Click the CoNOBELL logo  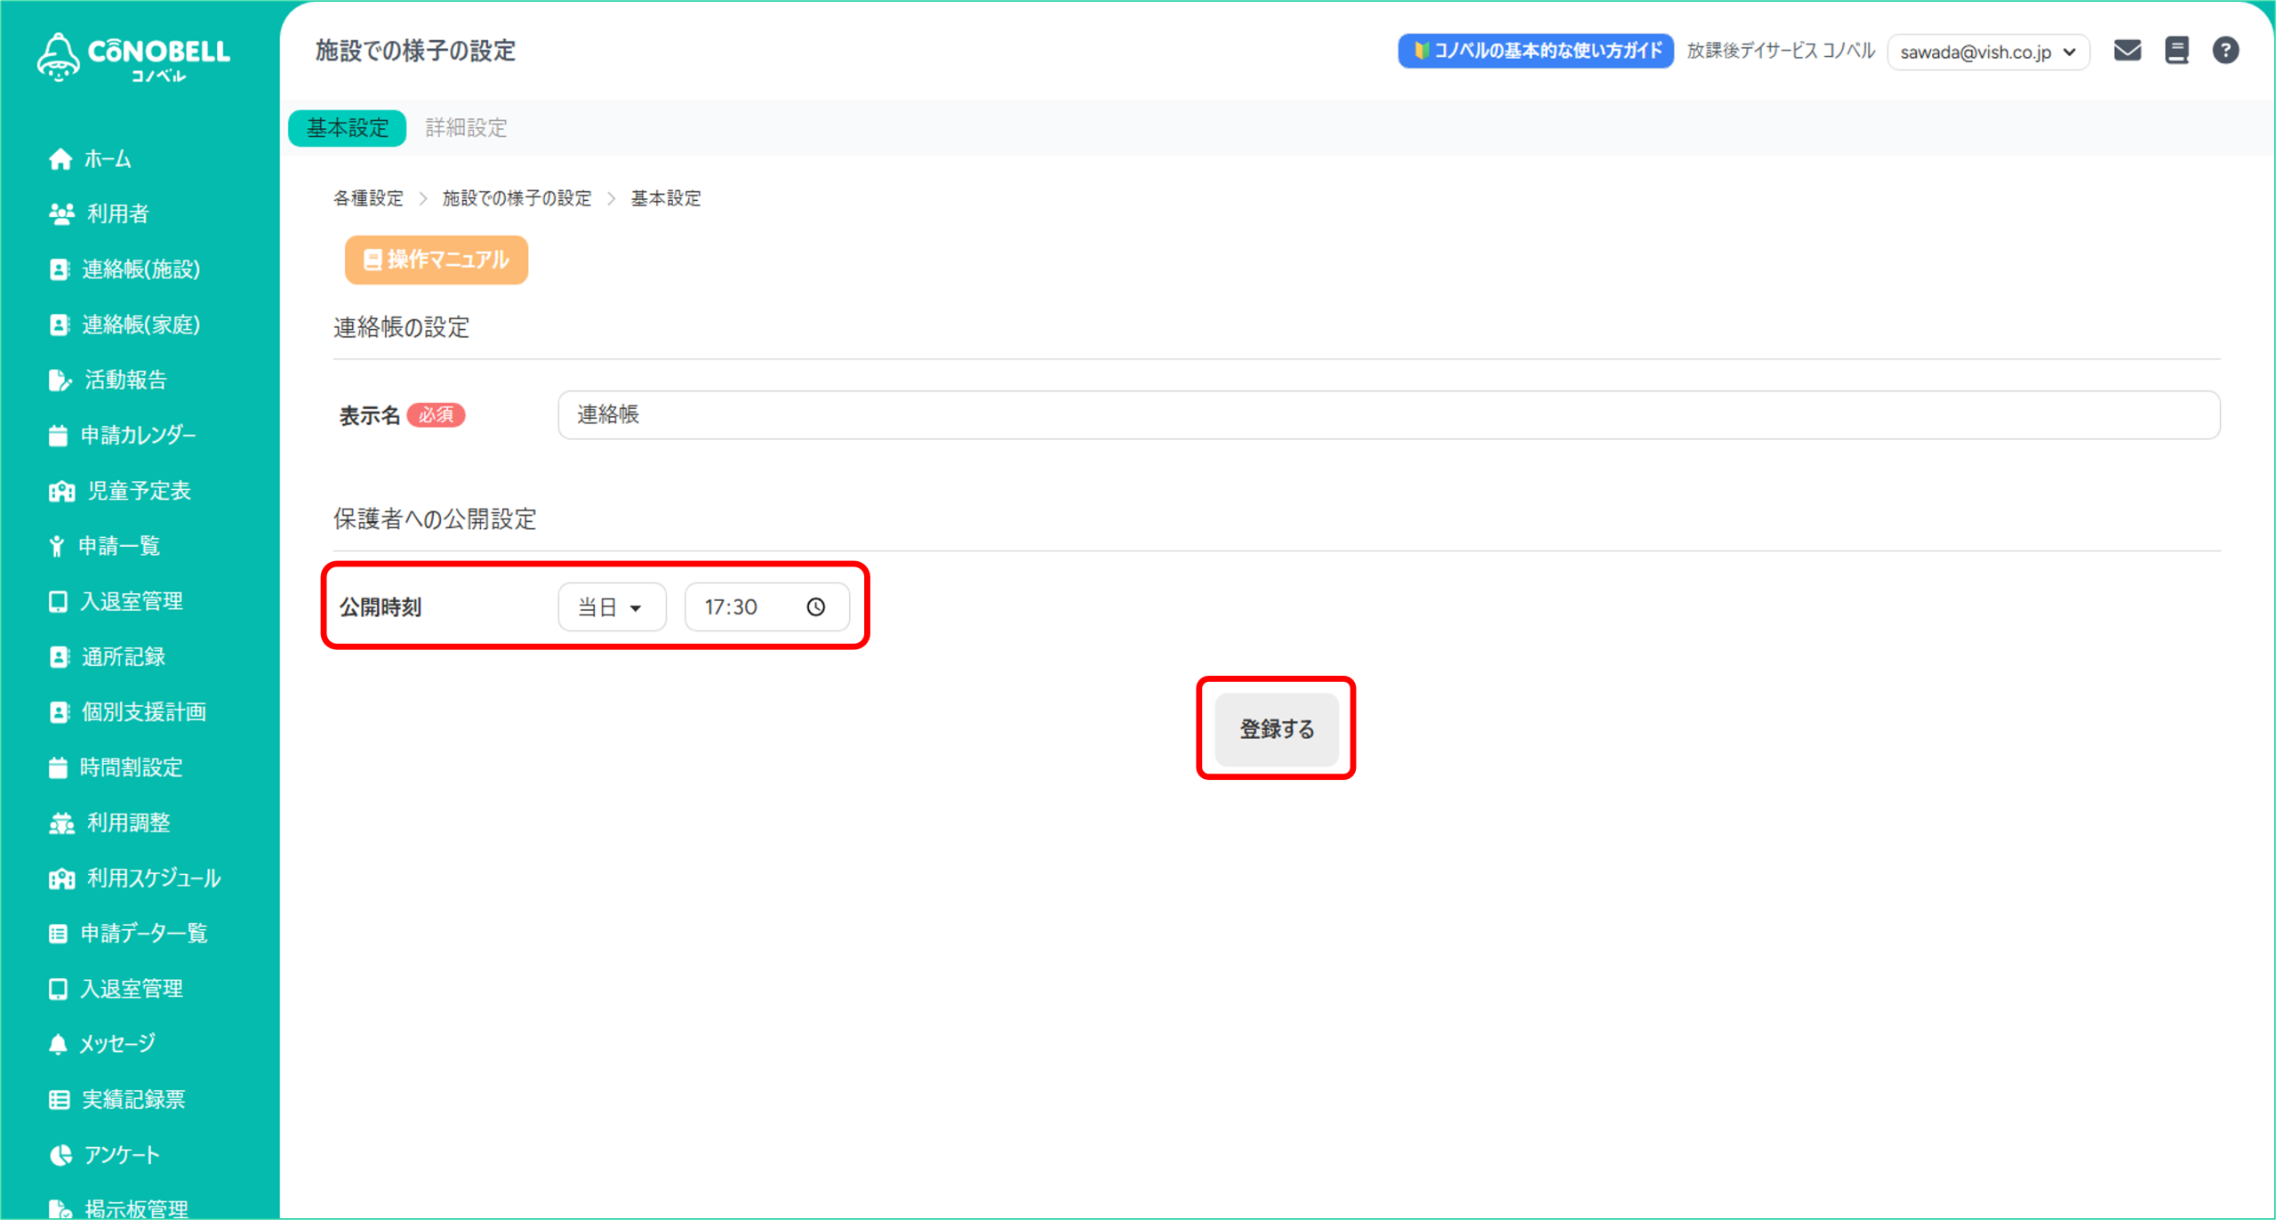point(133,57)
